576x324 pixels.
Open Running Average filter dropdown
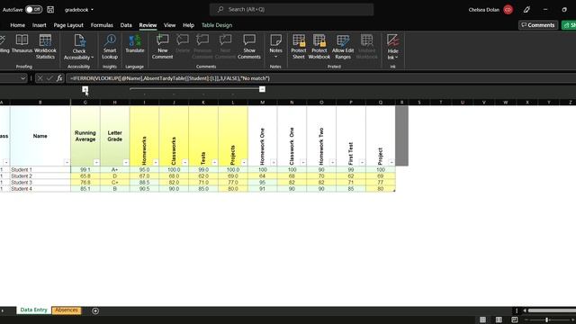[96, 162]
